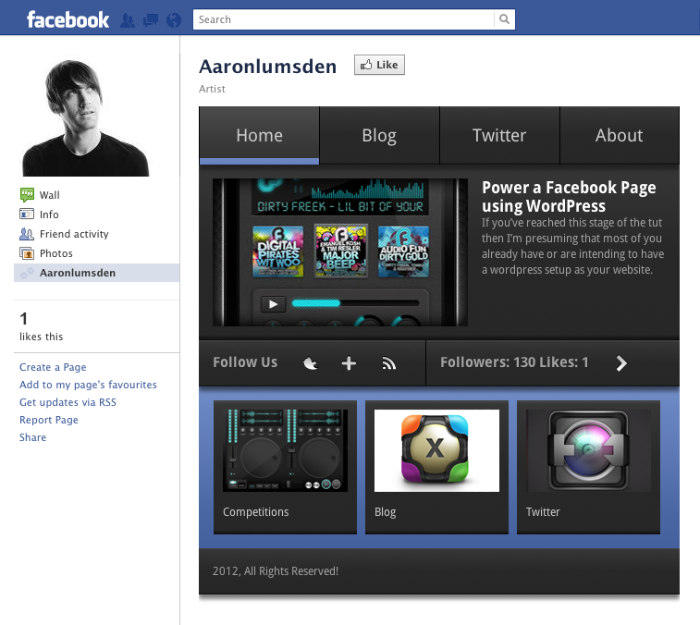This screenshot has width=700, height=625.
Task: Click the 'Artist' category text
Action: point(212,89)
